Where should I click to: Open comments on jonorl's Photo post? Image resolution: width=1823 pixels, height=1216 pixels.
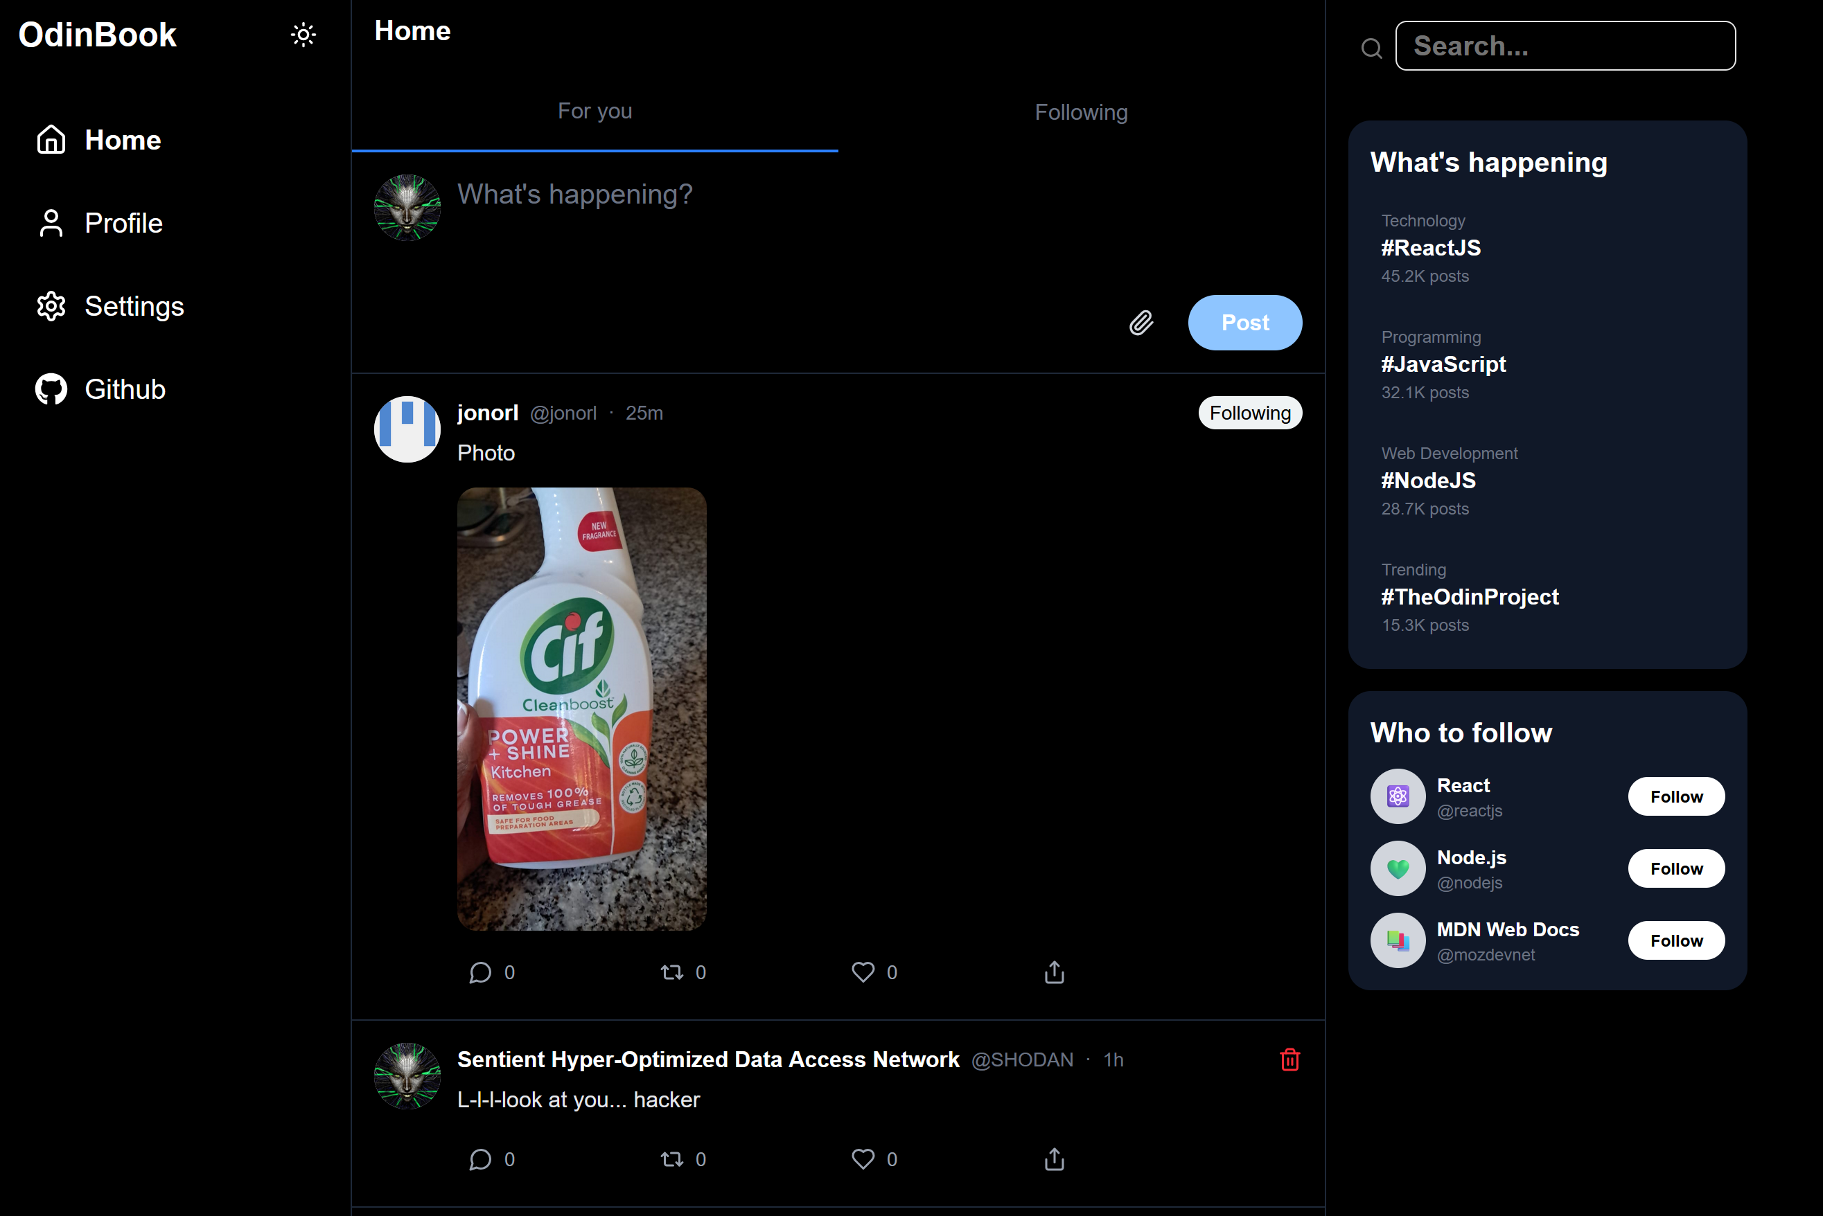point(480,972)
